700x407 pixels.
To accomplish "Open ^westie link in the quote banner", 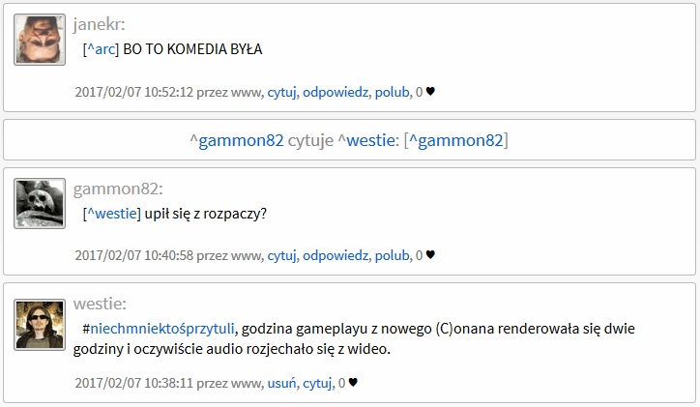I will coord(365,140).
